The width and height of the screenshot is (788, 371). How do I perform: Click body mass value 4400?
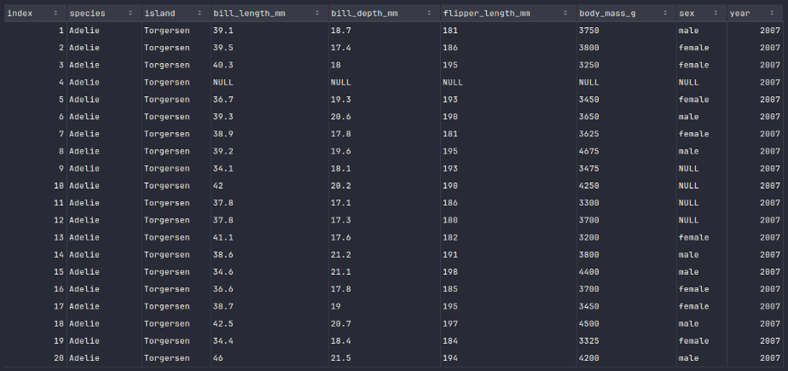(x=589, y=272)
